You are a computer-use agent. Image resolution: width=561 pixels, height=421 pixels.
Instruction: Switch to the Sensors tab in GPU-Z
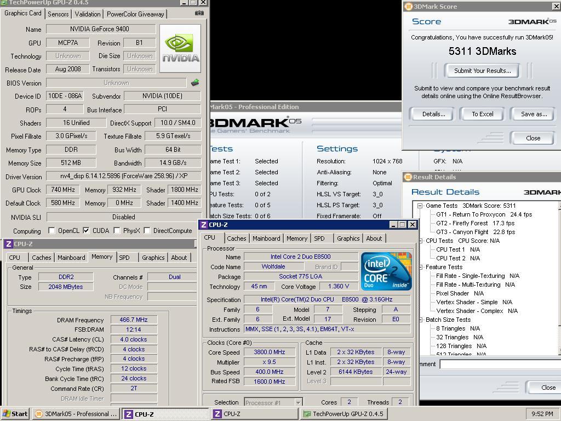58,14
